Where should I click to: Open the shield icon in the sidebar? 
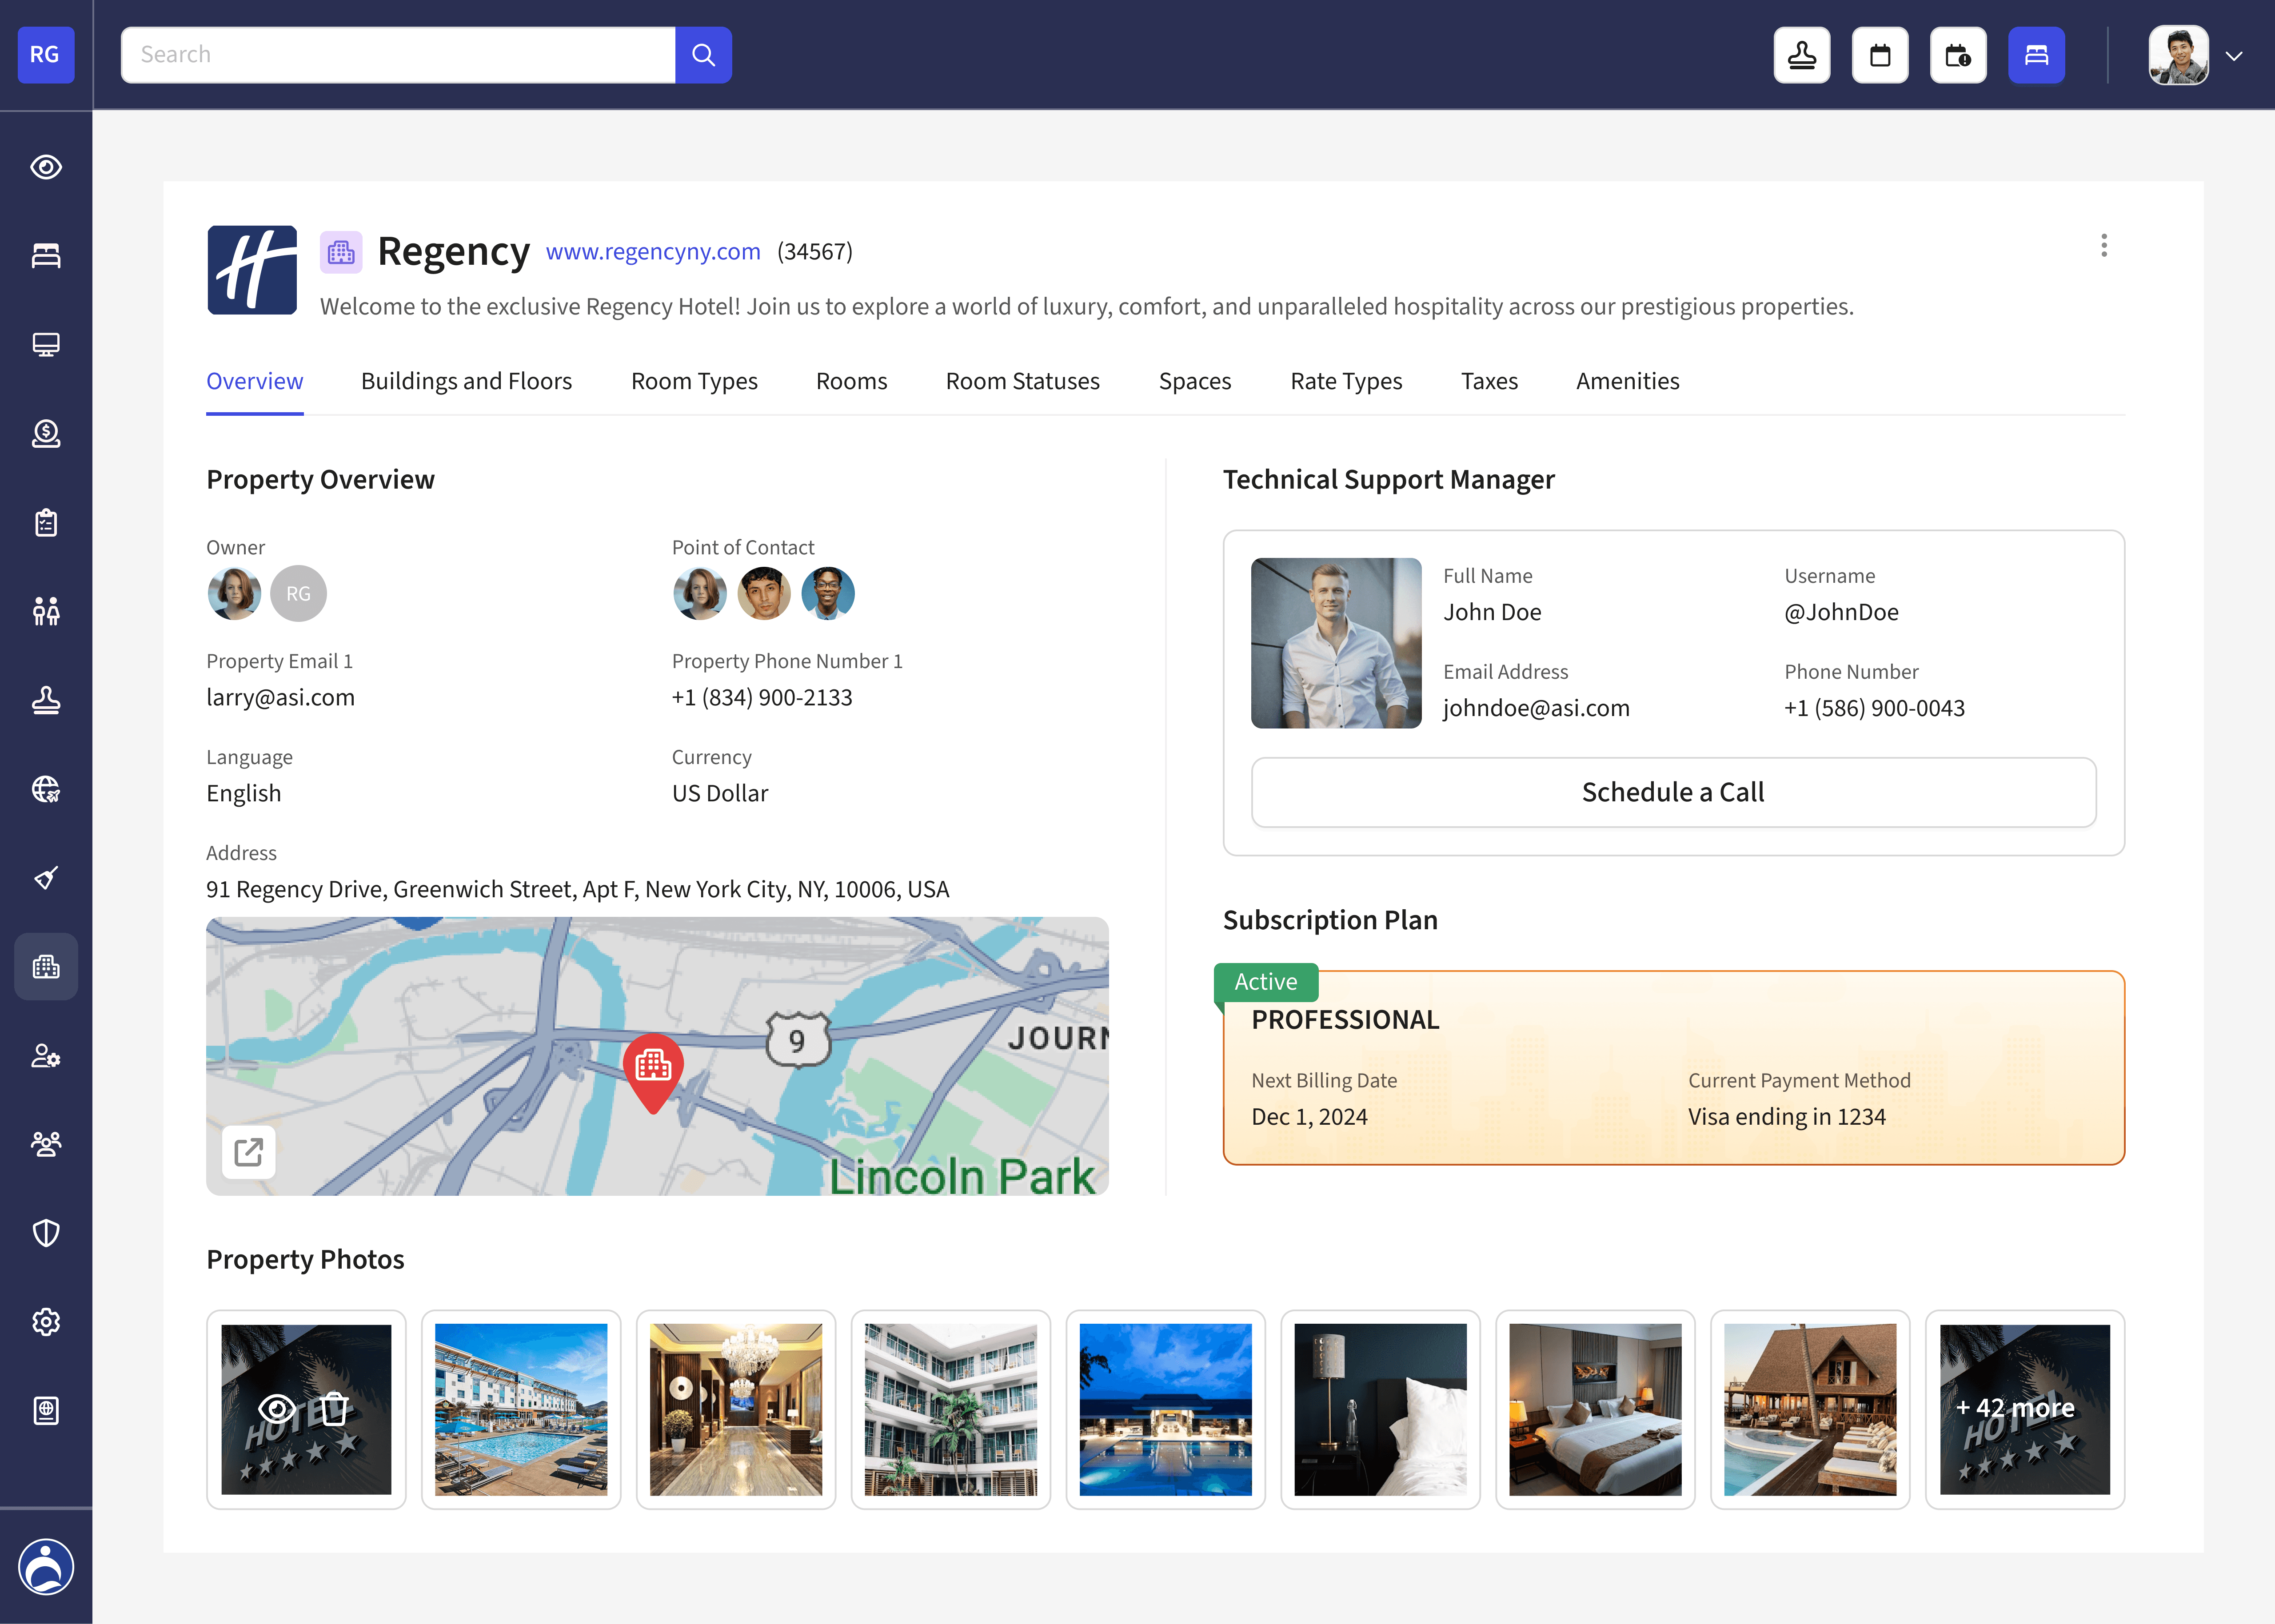coord(46,1233)
